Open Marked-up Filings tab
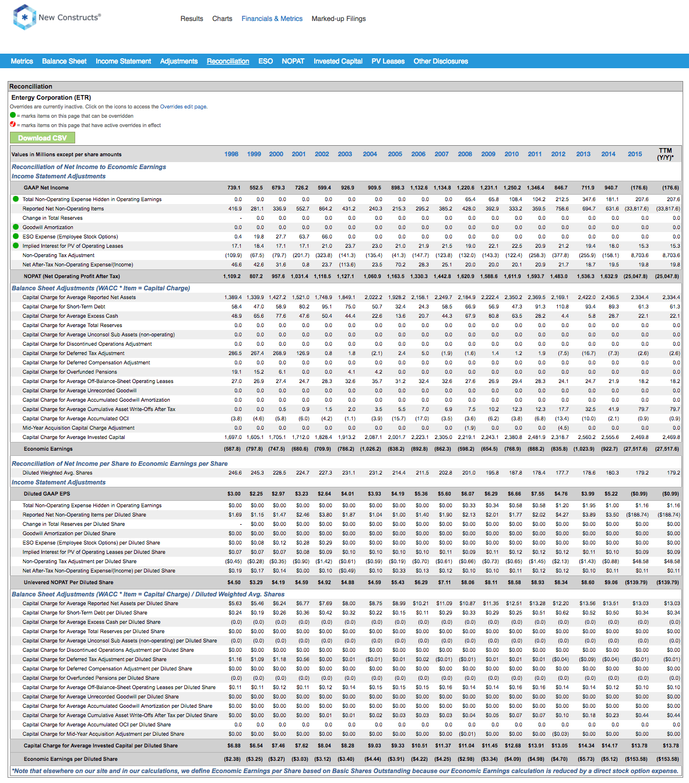 [x=339, y=19]
